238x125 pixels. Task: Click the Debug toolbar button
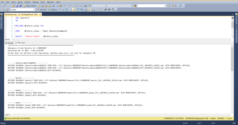(53, 9)
